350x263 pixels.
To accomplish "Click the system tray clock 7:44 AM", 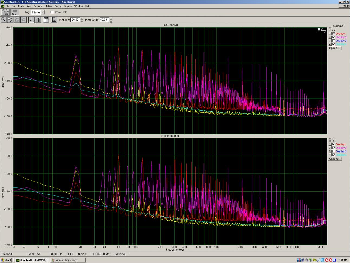I will (342, 260).
